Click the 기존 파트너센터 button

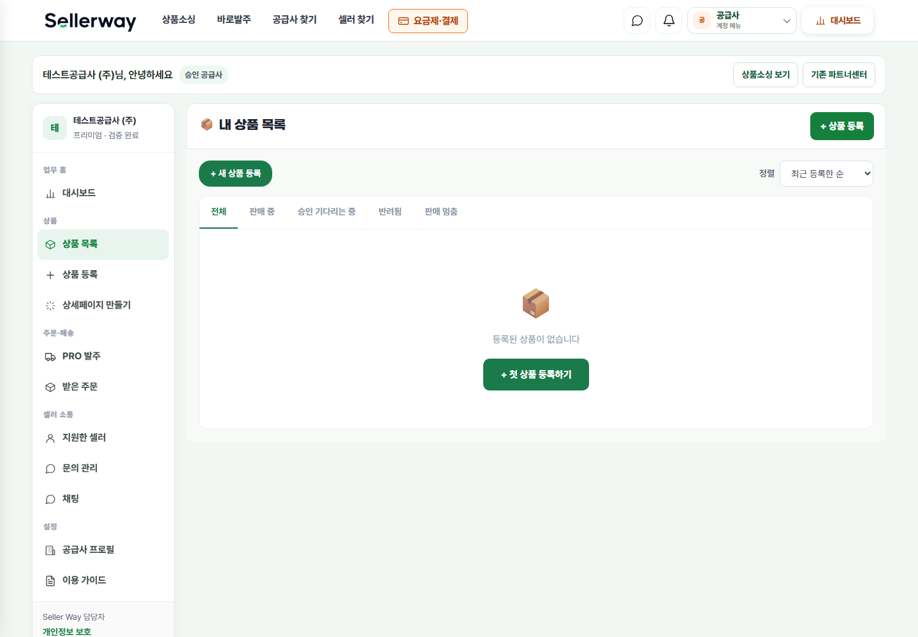839,75
